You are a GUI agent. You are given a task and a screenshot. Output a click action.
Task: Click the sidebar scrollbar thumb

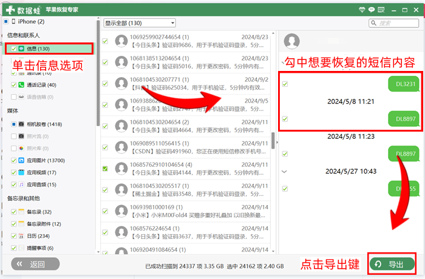98,73
